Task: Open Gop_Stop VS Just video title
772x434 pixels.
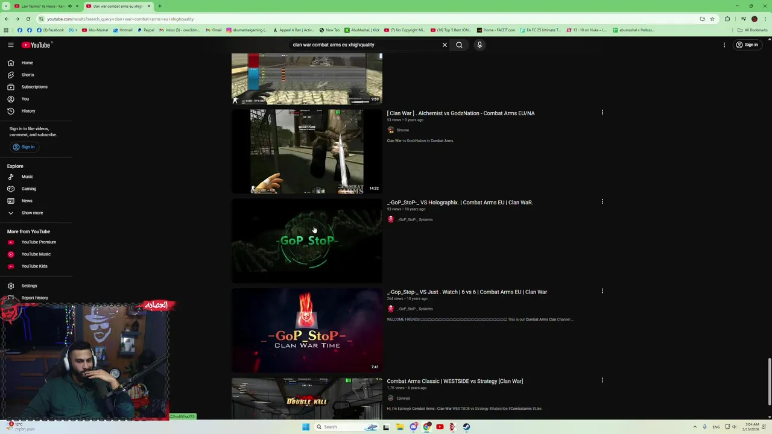Action: 467,292
